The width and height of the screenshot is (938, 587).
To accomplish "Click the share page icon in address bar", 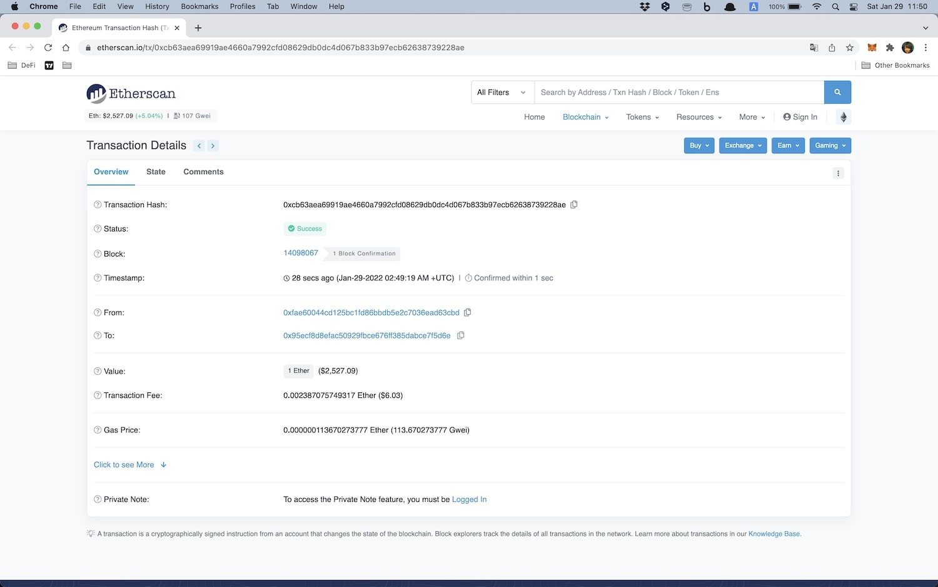I will click(832, 48).
